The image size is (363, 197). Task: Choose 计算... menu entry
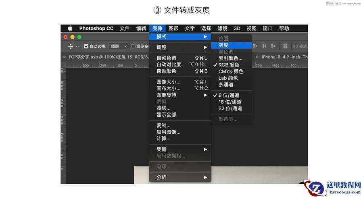[x=180, y=139]
